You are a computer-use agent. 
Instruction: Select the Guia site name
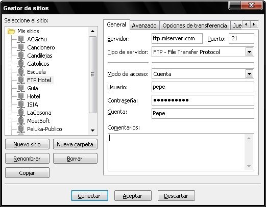[x=33, y=88]
